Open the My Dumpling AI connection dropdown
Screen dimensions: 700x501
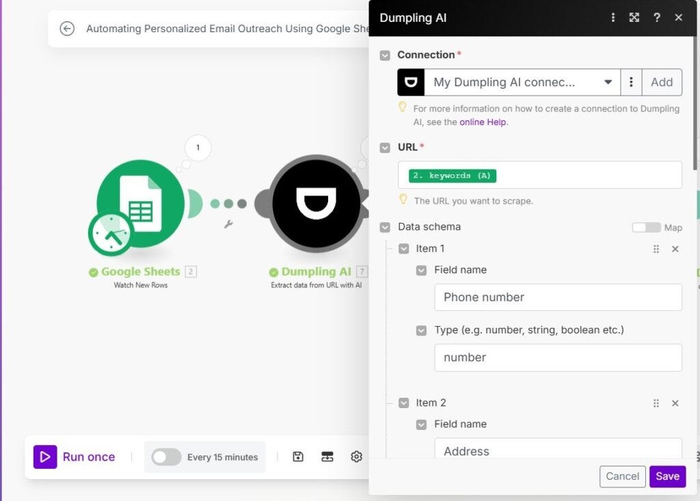[522, 82]
